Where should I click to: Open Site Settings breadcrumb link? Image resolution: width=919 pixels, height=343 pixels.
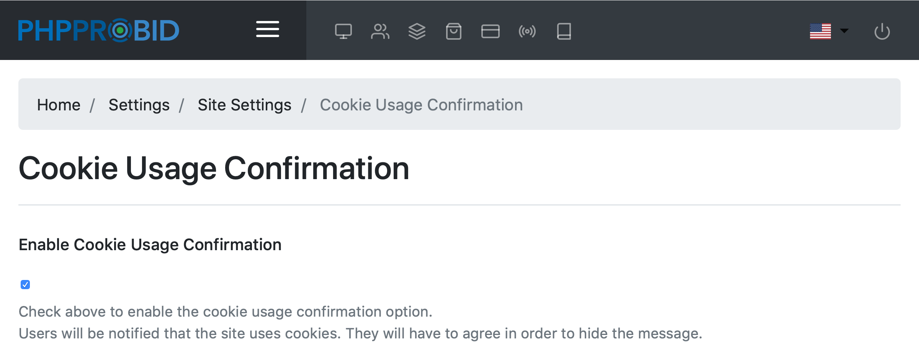[x=244, y=105]
